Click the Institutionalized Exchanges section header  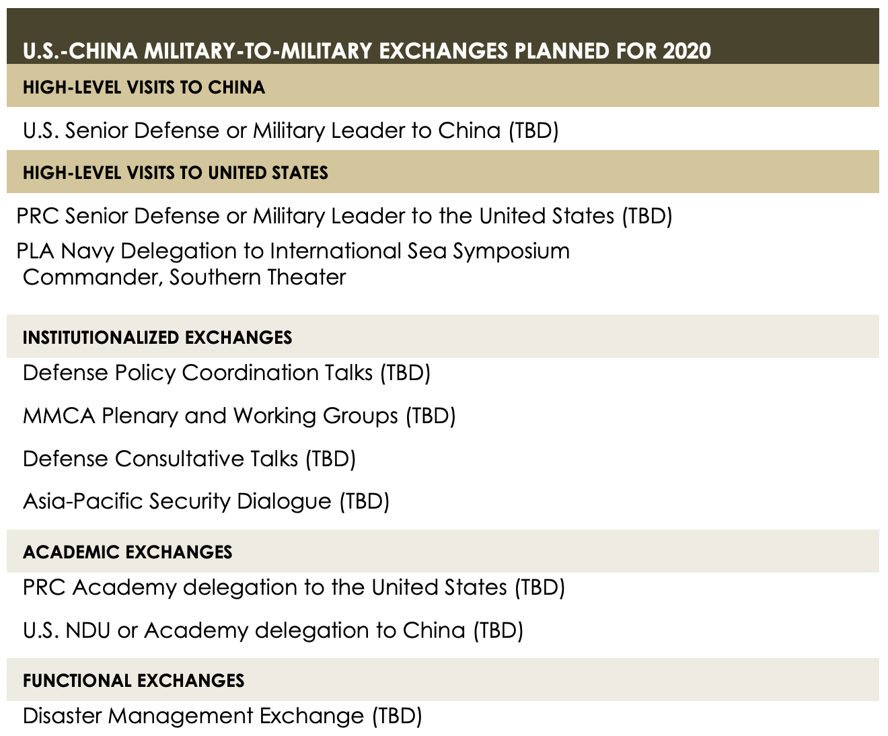pos(157,338)
